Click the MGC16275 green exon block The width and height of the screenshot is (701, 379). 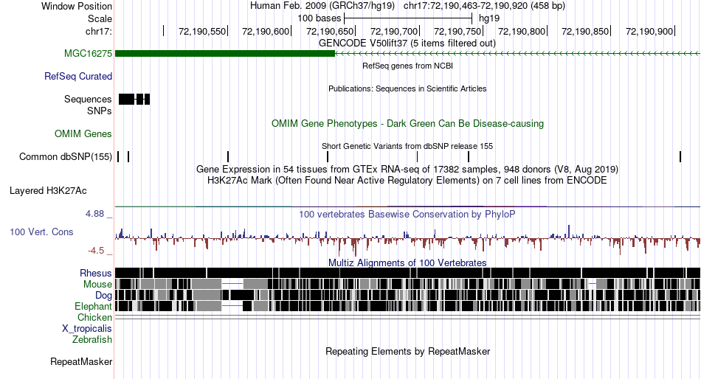click(225, 54)
